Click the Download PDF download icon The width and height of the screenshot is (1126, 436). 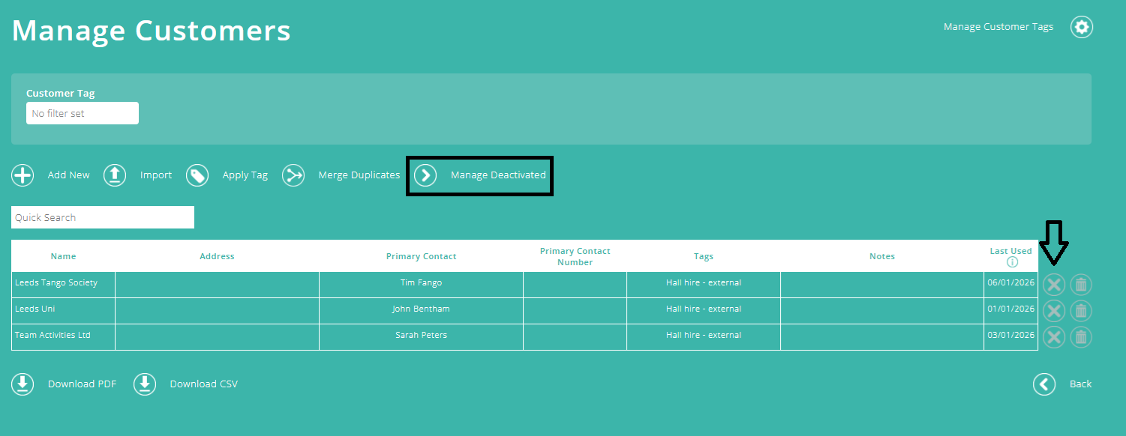tap(22, 384)
